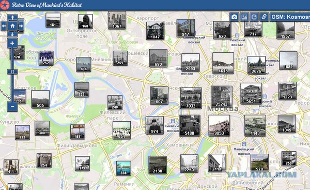Click the zoom slider handle labeled 12
The image size is (310, 190).
click(12, 72)
